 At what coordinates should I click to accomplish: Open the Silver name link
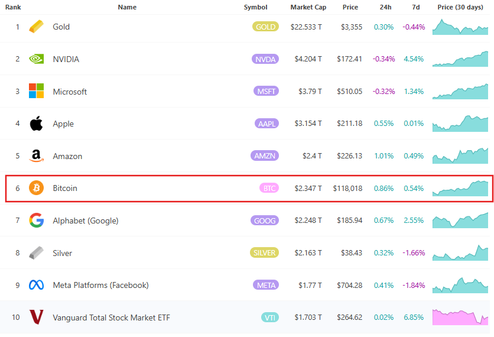pos(62,253)
